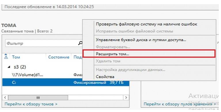Viewport: 221px width, 112px height.
Task: Click the magnifier search icon in filter box
Action: [80, 43]
